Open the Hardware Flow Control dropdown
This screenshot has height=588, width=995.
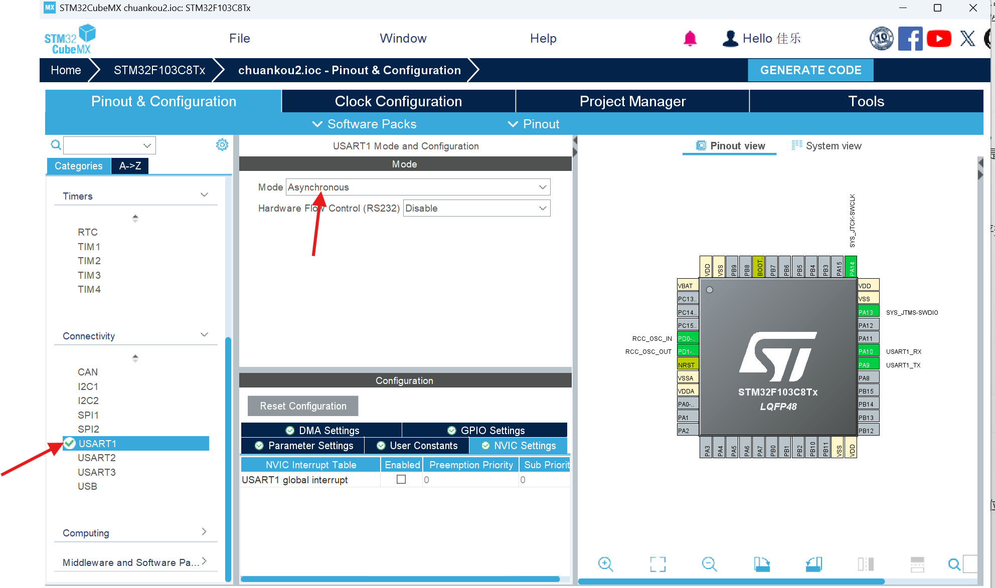tap(476, 208)
